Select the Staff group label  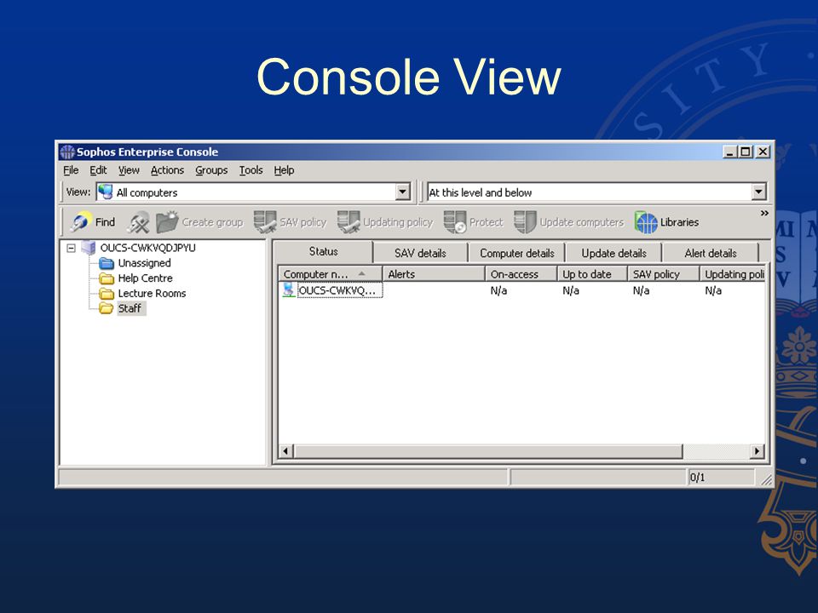tap(130, 308)
